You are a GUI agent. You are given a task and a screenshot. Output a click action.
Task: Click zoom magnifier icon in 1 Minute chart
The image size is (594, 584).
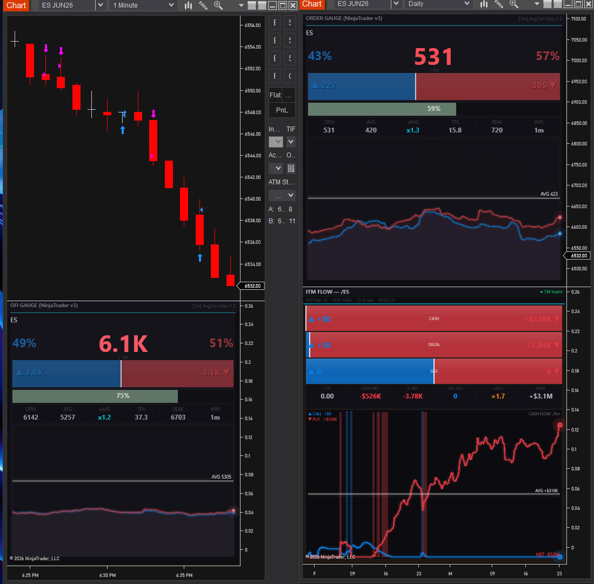coord(218,5)
